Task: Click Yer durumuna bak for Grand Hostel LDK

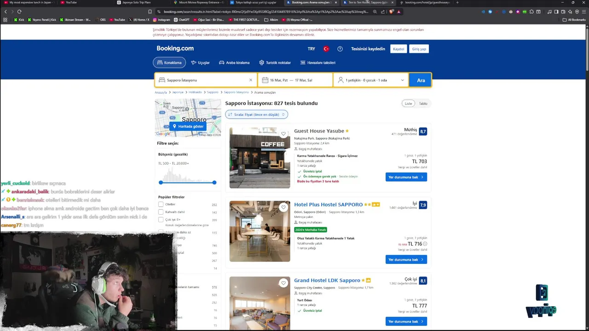Action: coord(406,321)
